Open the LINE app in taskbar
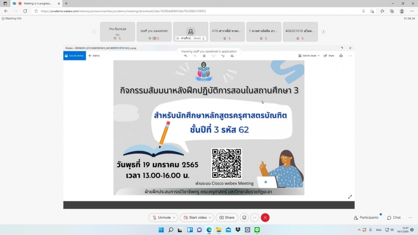The height and width of the screenshot is (235, 418). pyautogui.click(x=257, y=229)
